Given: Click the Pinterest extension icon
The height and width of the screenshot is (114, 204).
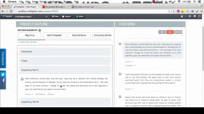Looking at the screenshot, I should click(x=178, y=11).
